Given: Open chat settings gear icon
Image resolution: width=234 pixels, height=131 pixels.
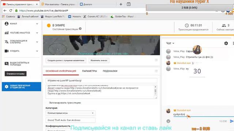Looking at the screenshot, I should coord(226,43).
